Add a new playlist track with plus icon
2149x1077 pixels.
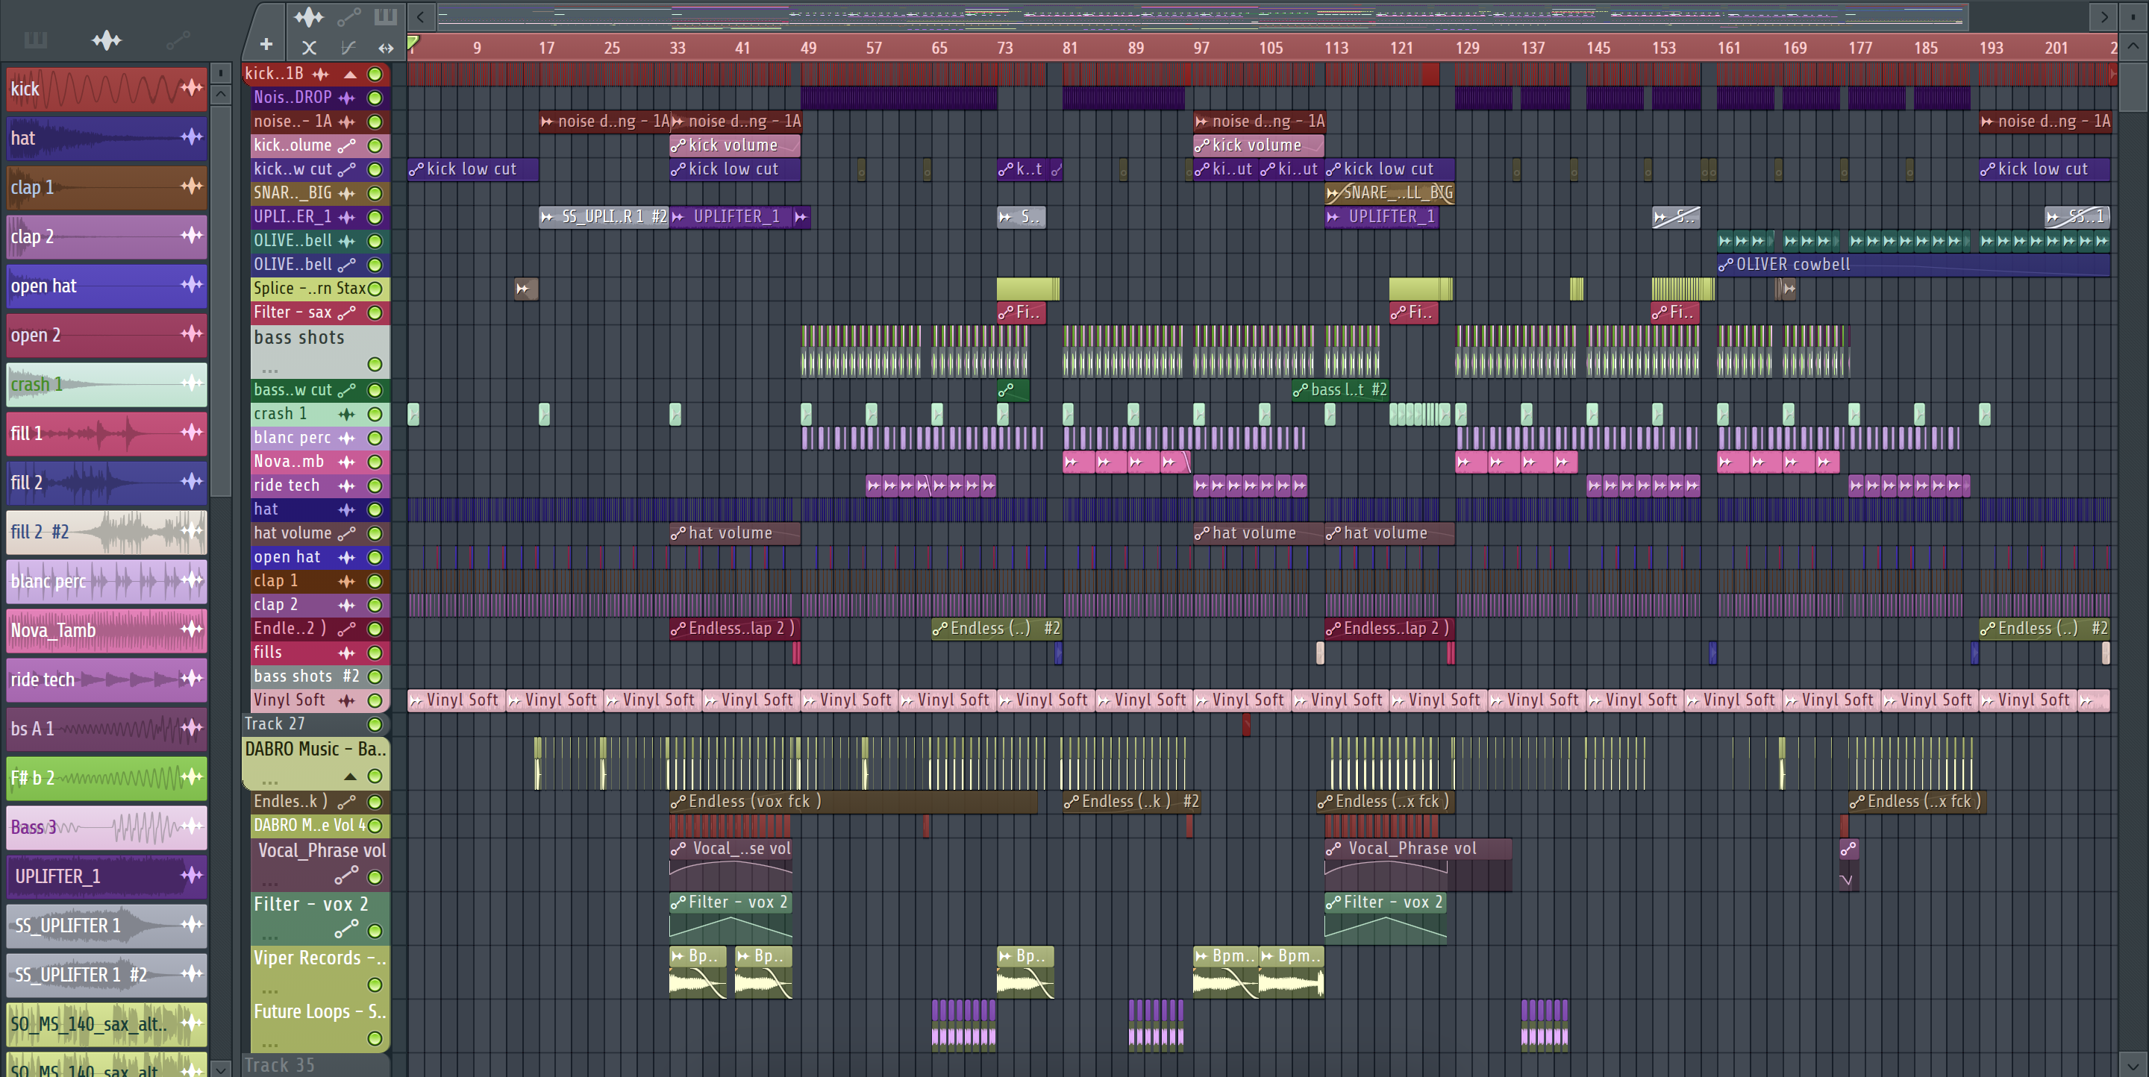coord(266,45)
